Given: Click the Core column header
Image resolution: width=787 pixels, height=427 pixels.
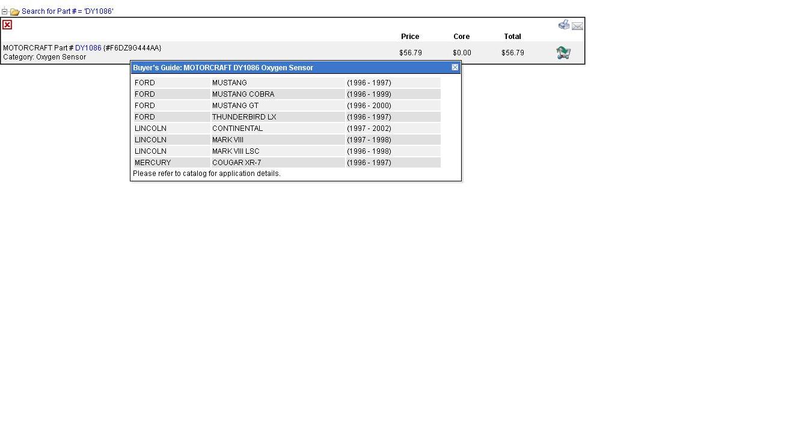Looking at the screenshot, I should (x=461, y=37).
